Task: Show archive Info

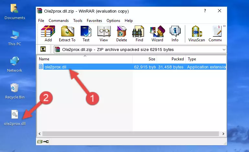Action: [175, 34]
